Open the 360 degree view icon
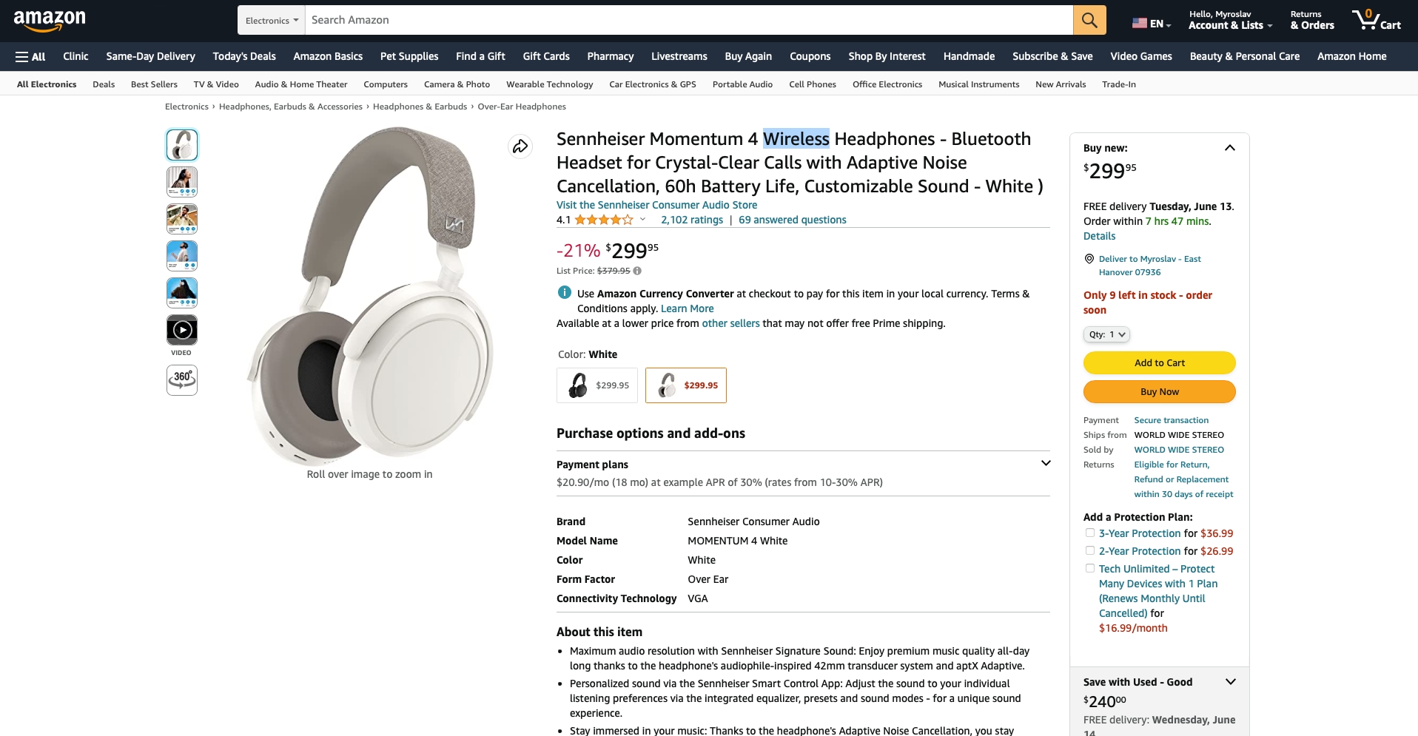 pyautogui.click(x=182, y=380)
